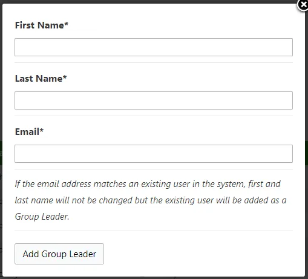This screenshot has width=308, height=279.
Task: Click the separator above Add Group Leader button
Action: [154, 231]
